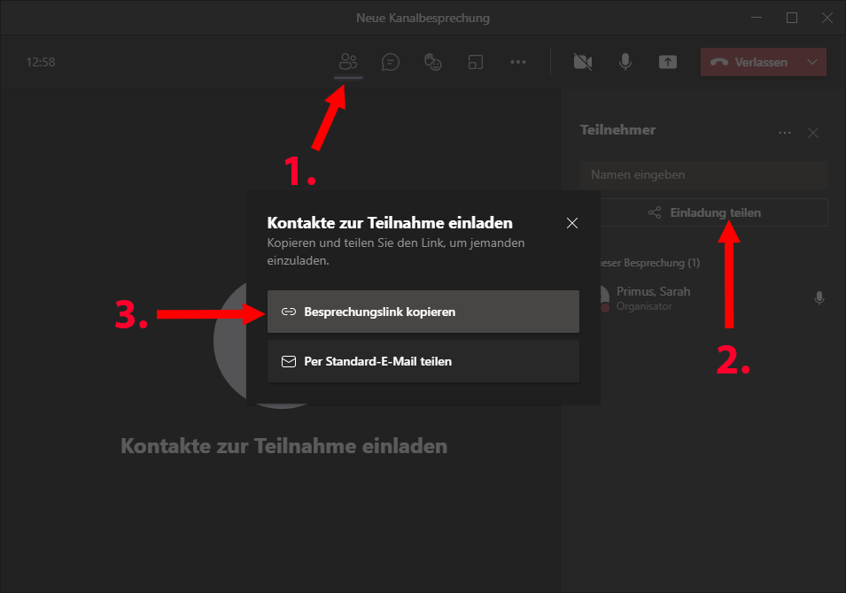846x593 pixels.
Task: Toggle the camera on or off
Action: (x=582, y=62)
